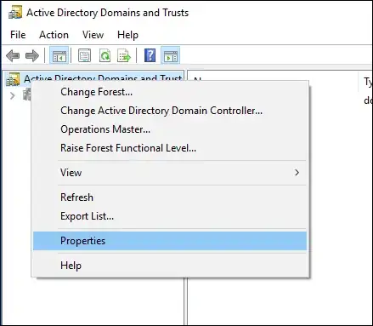This screenshot has height=326, width=373.
Task: Toggle the Show/Hide Action Pane icon
Action: click(170, 55)
